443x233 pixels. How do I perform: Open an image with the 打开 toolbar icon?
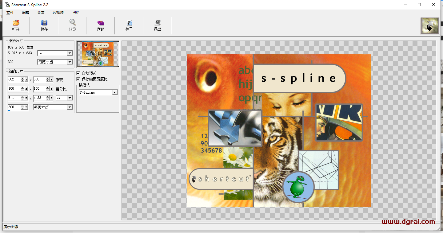[x=16, y=23]
